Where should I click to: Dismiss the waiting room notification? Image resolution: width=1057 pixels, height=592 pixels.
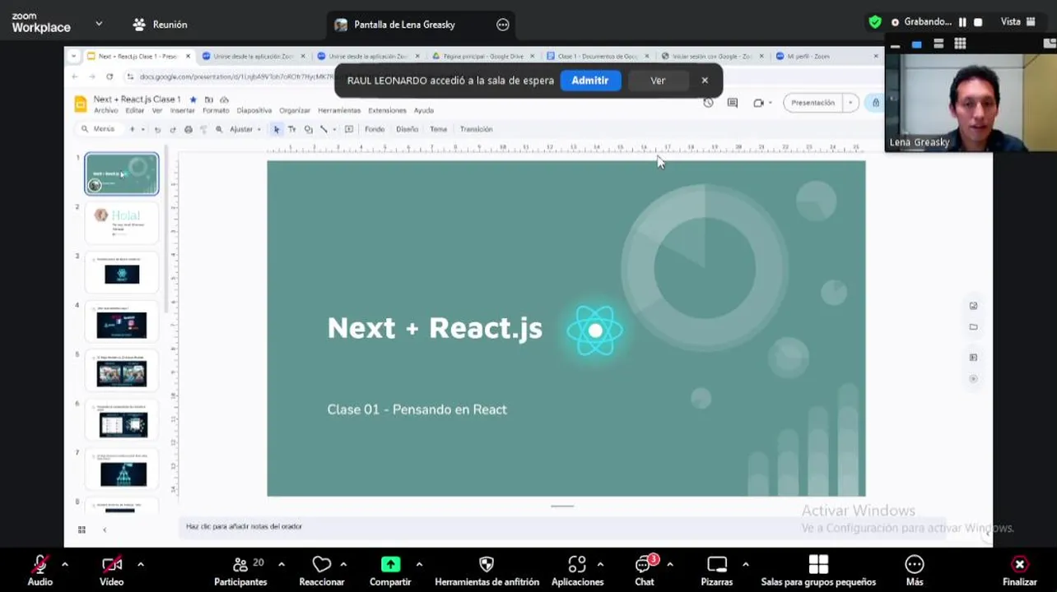click(705, 81)
